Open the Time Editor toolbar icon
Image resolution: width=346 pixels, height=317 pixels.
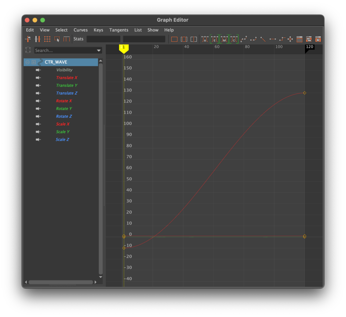pos(318,39)
